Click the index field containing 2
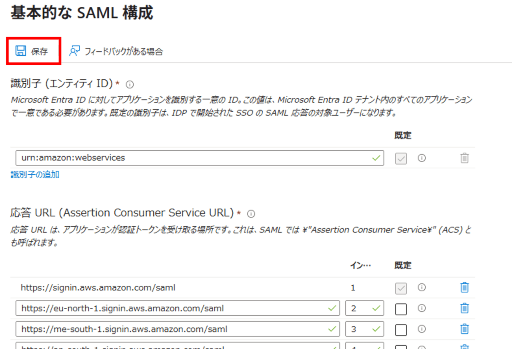Screen dimensions: 512x349 359,308
